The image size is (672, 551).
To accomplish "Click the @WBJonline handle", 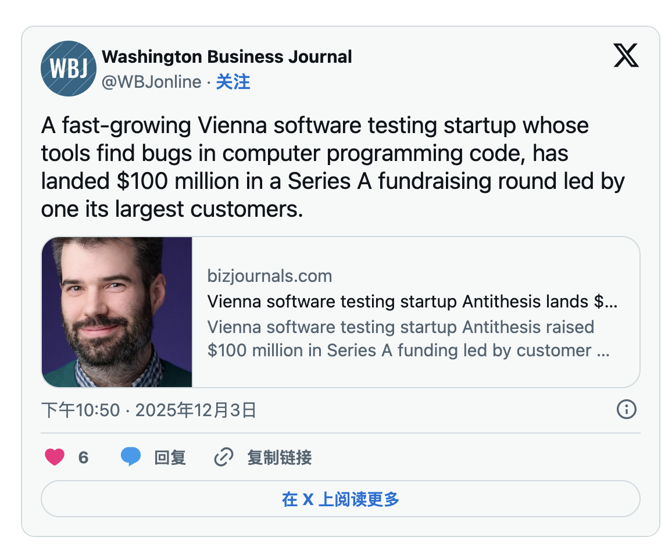I will pyautogui.click(x=152, y=82).
